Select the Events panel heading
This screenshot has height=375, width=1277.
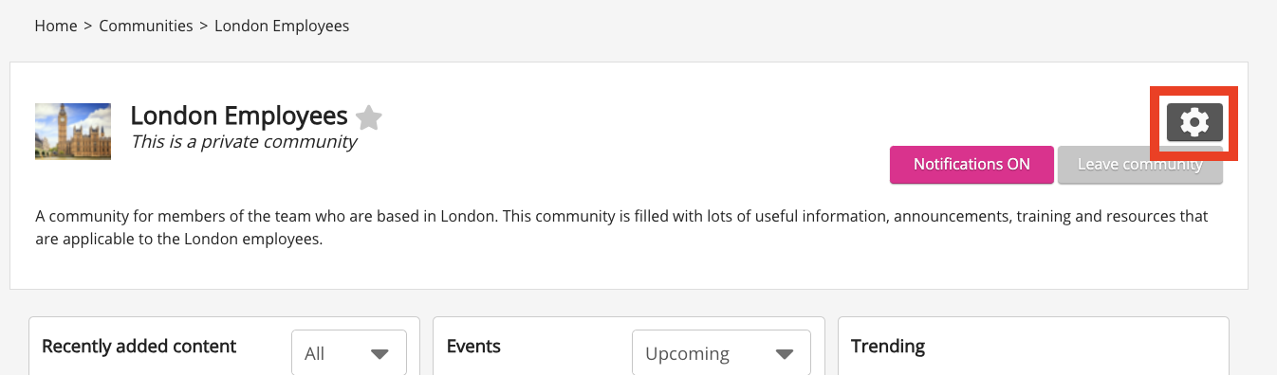tap(473, 346)
